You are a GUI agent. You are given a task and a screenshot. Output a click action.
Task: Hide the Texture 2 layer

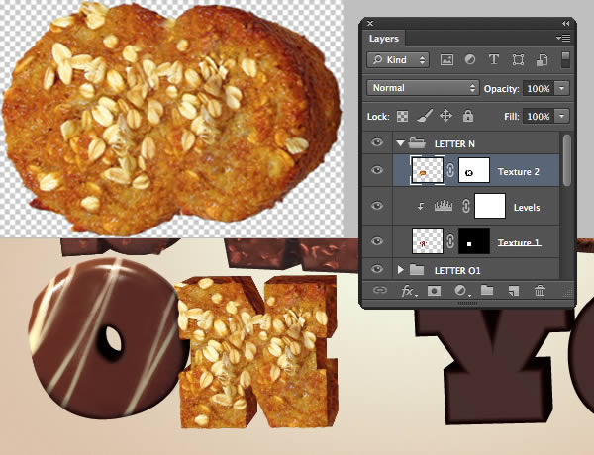(377, 170)
